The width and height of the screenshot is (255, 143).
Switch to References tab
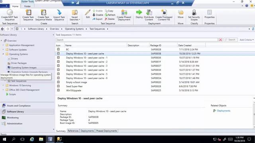(73, 131)
